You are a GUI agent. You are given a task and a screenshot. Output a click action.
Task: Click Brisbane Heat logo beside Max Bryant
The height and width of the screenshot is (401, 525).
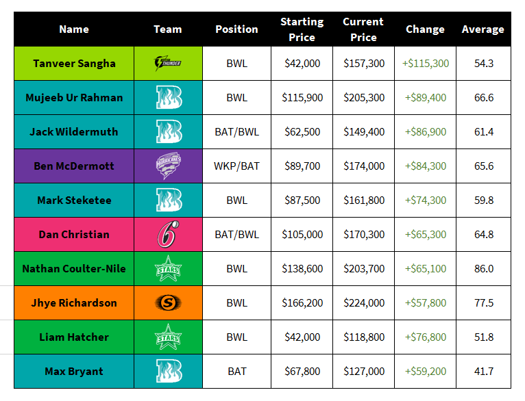tap(169, 371)
